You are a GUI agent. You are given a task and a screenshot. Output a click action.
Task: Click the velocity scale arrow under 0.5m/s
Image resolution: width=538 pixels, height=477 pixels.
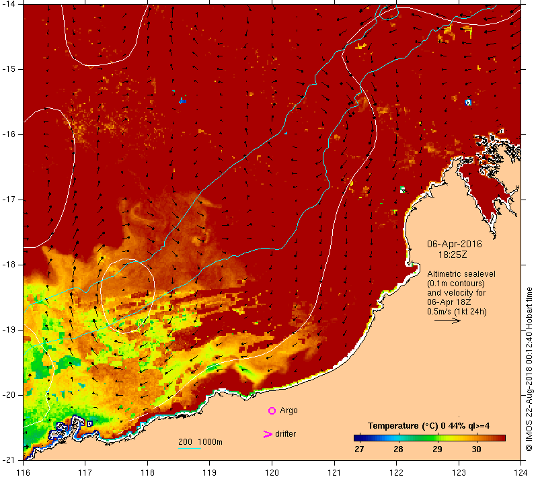[x=447, y=321]
